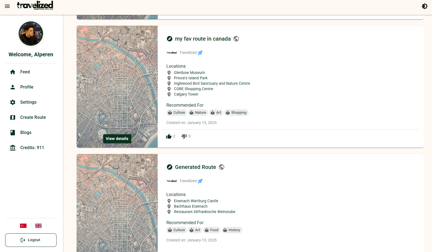Click pin icon next to Bachhaus Eisenach

[169, 206]
